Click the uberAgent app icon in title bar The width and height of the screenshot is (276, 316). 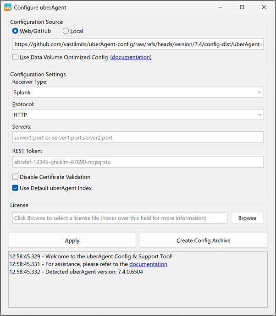click(7, 7)
